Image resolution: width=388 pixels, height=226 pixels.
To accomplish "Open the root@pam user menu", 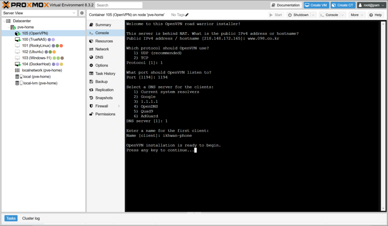I will 371,5.
